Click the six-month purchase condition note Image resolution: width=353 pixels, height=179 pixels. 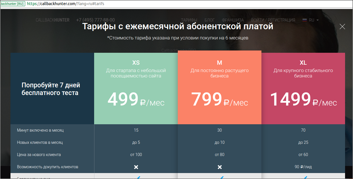[x=178, y=38]
